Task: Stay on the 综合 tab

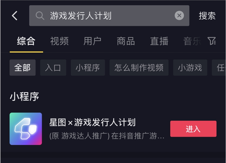Action: coord(26,41)
